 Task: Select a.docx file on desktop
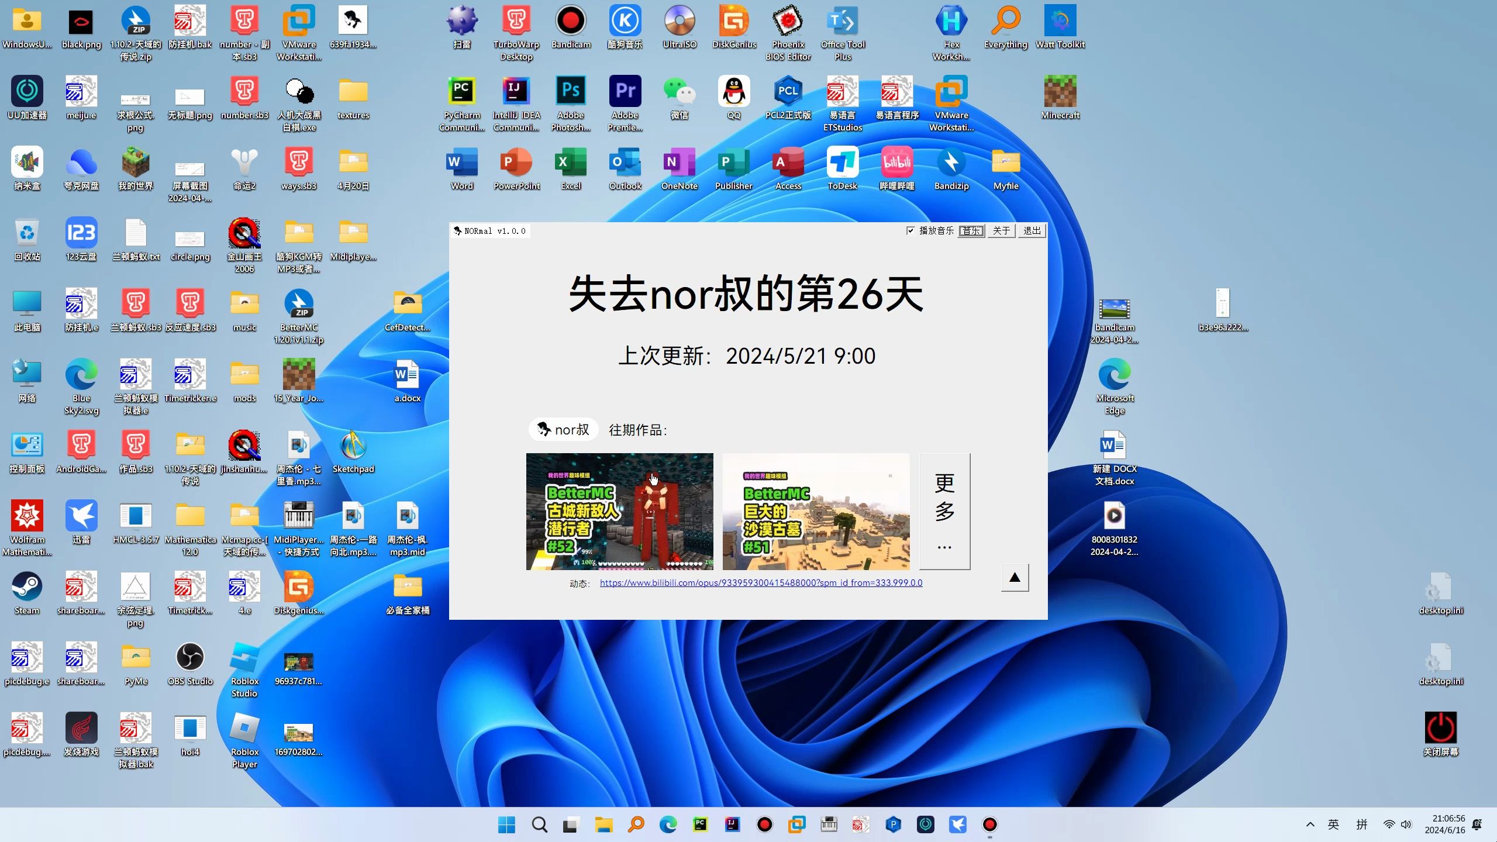[408, 381]
